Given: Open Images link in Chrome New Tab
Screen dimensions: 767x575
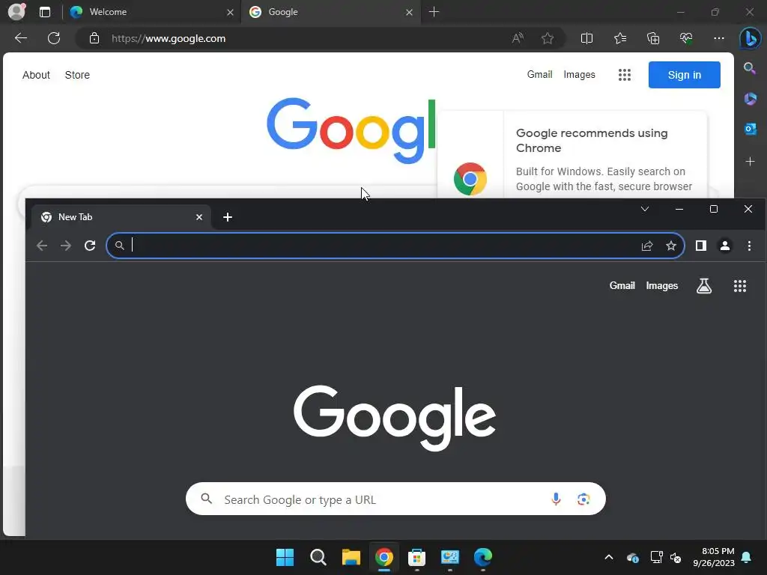Looking at the screenshot, I should click(x=662, y=285).
